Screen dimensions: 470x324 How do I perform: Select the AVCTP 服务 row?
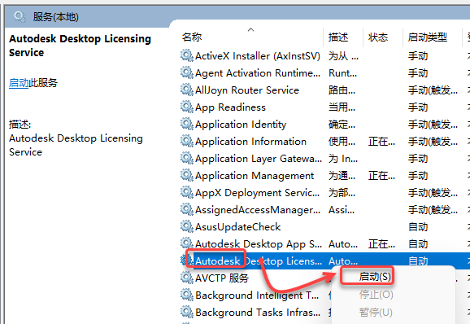(222, 278)
